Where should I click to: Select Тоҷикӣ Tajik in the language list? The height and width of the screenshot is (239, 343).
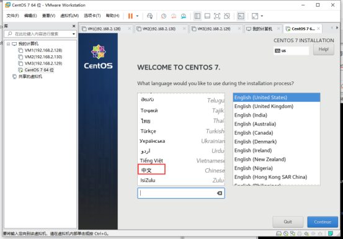click(181, 110)
